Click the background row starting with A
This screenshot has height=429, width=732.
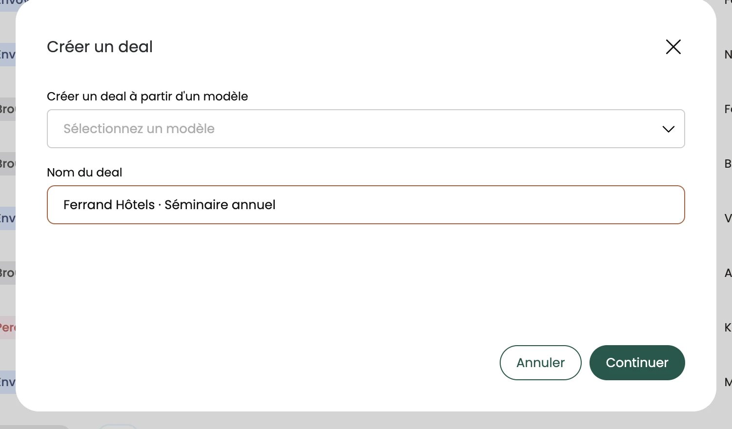pyautogui.click(x=728, y=273)
